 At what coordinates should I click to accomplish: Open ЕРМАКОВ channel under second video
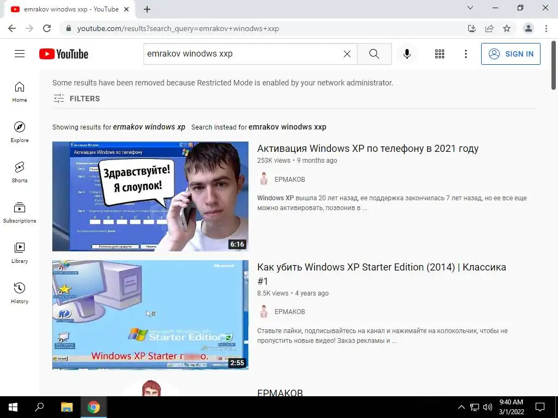290,312
